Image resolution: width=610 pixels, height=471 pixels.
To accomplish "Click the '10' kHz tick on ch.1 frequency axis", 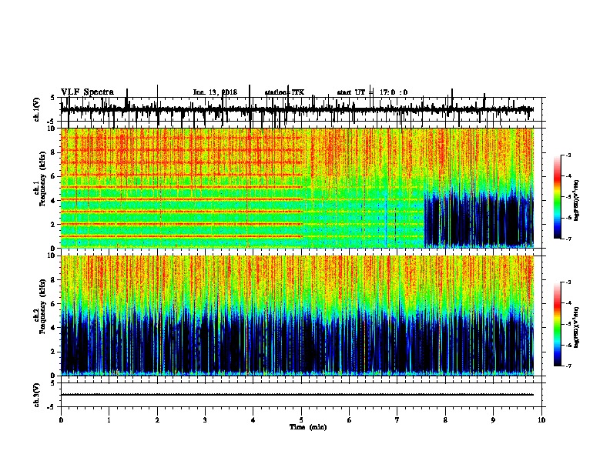I will (52, 129).
